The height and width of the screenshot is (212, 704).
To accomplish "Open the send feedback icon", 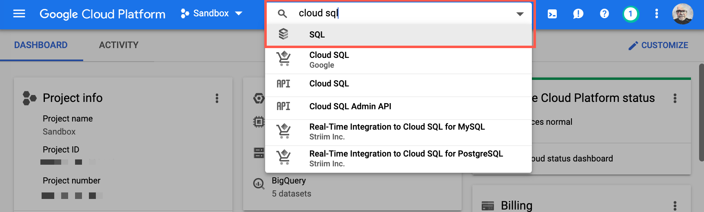I will pos(578,14).
